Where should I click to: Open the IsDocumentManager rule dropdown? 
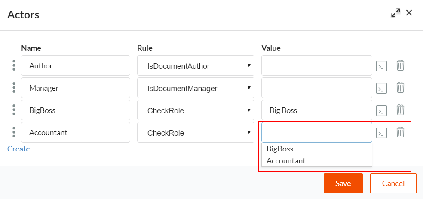pos(196,88)
